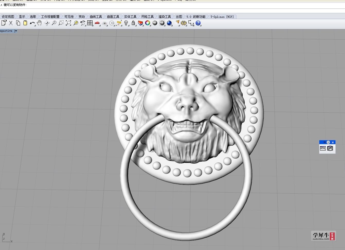Image resolution: width=345 pixels, height=250 pixels.
Task: Click the padlock lock objects icon
Action: pyautogui.click(x=133, y=23)
